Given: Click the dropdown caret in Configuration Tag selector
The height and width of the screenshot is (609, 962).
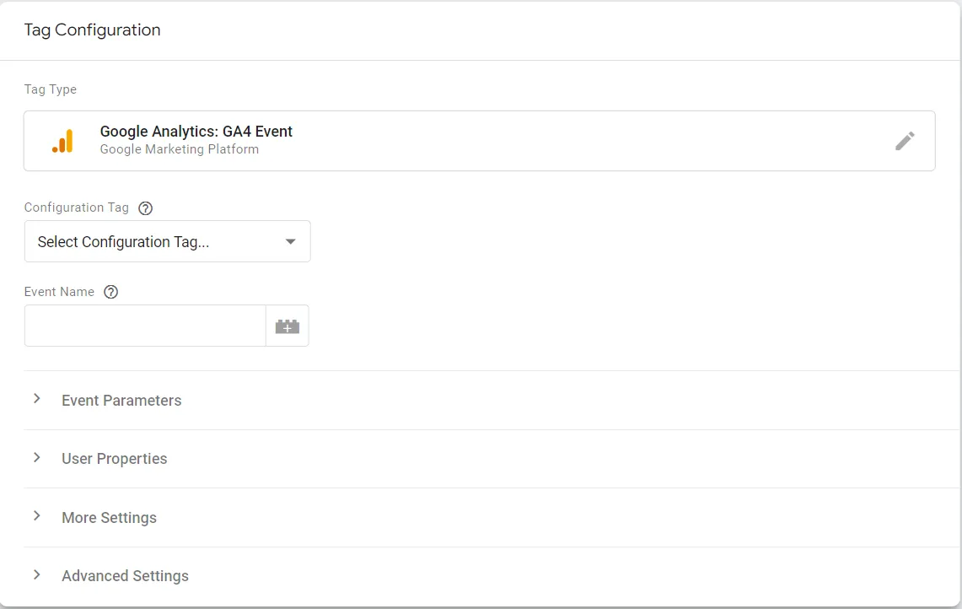Looking at the screenshot, I should 290,241.
